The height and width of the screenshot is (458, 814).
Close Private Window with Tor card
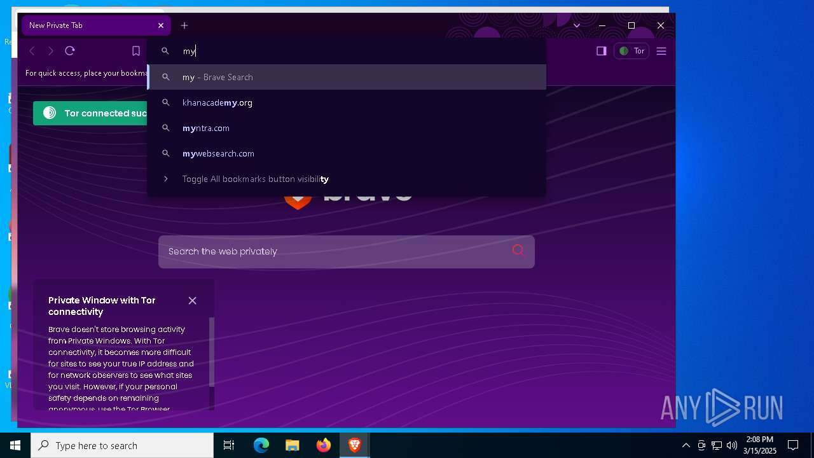tap(192, 300)
